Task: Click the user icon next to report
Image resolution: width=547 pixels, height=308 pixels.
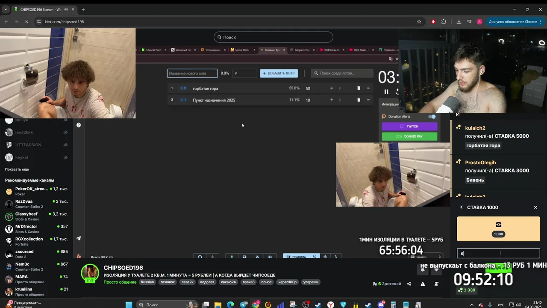Action: pyautogui.click(x=436, y=284)
